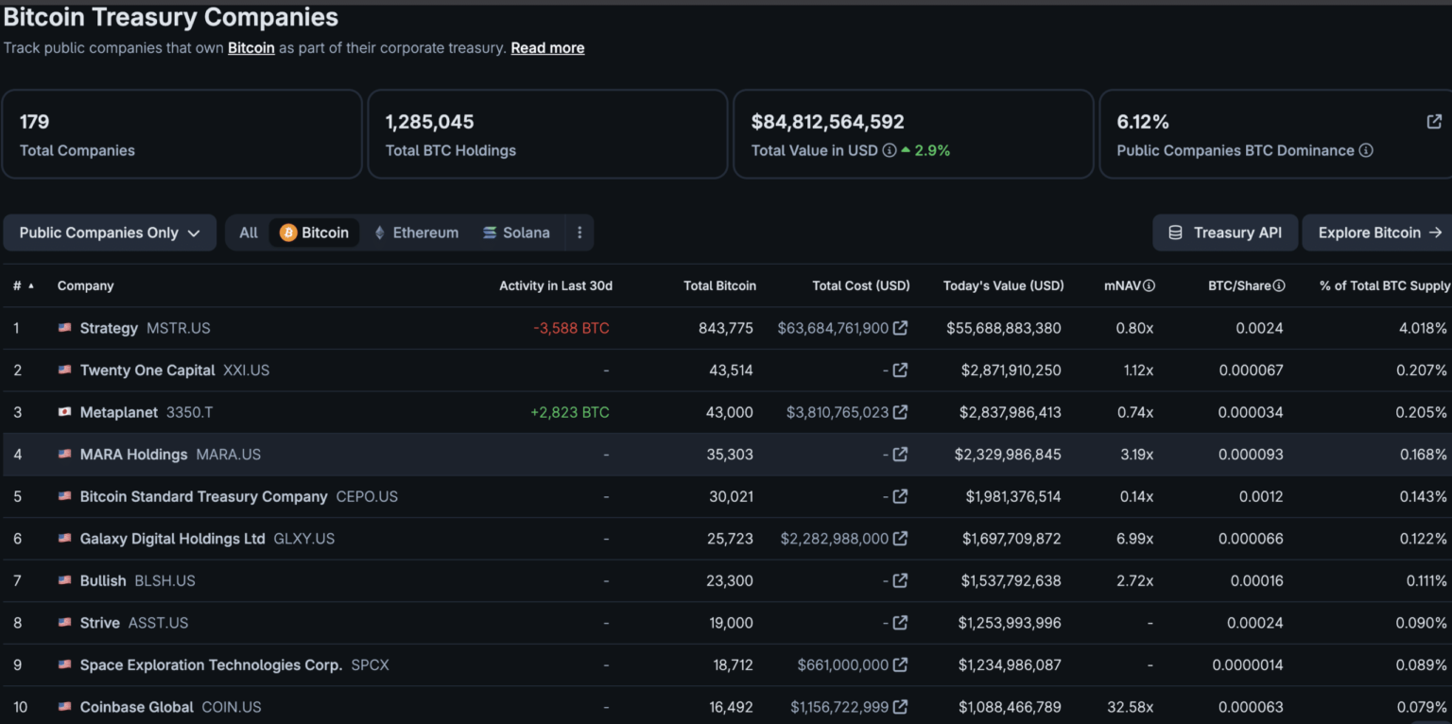The image size is (1452, 724).
Task: Open three-dot more options icon after Solana
Action: (579, 233)
